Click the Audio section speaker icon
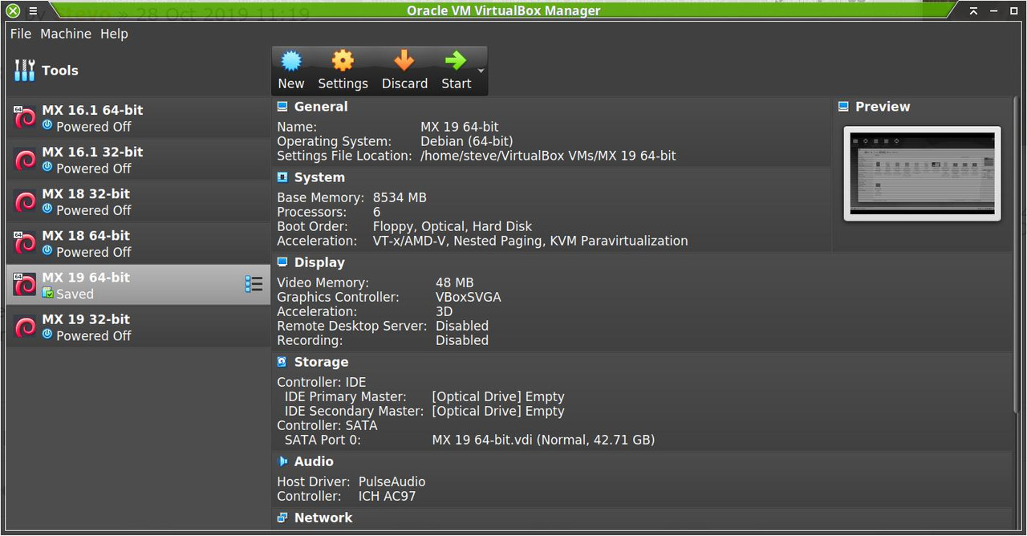This screenshot has height=536, width=1027. point(282,461)
